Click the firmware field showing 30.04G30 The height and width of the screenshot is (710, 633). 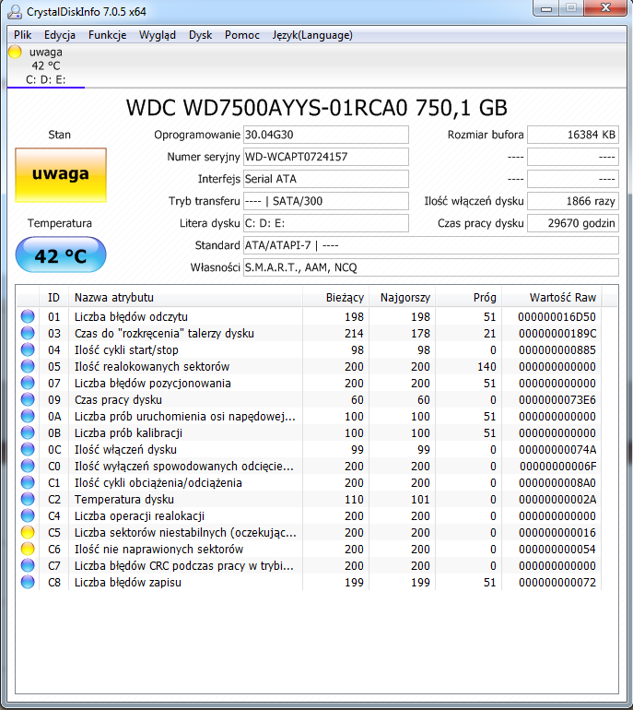325,135
